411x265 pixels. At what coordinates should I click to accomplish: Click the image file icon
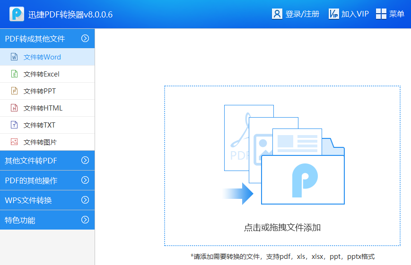point(14,142)
